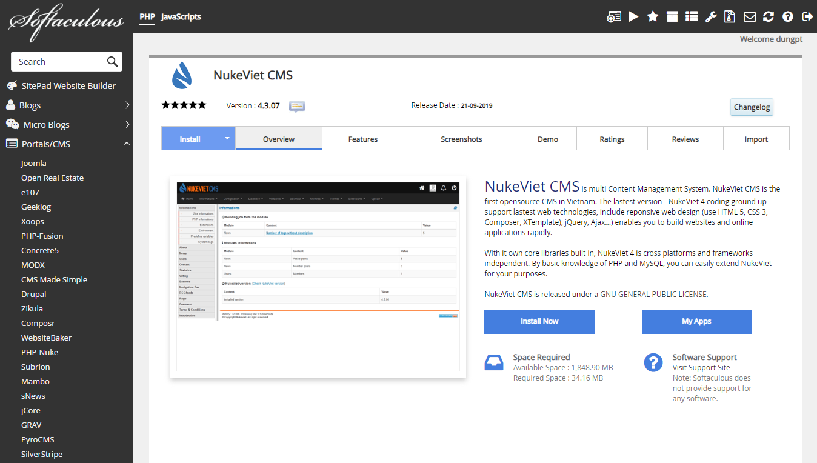The image size is (817, 463).
Task: Open the envelope email settings icon
Action: [750, 17]
